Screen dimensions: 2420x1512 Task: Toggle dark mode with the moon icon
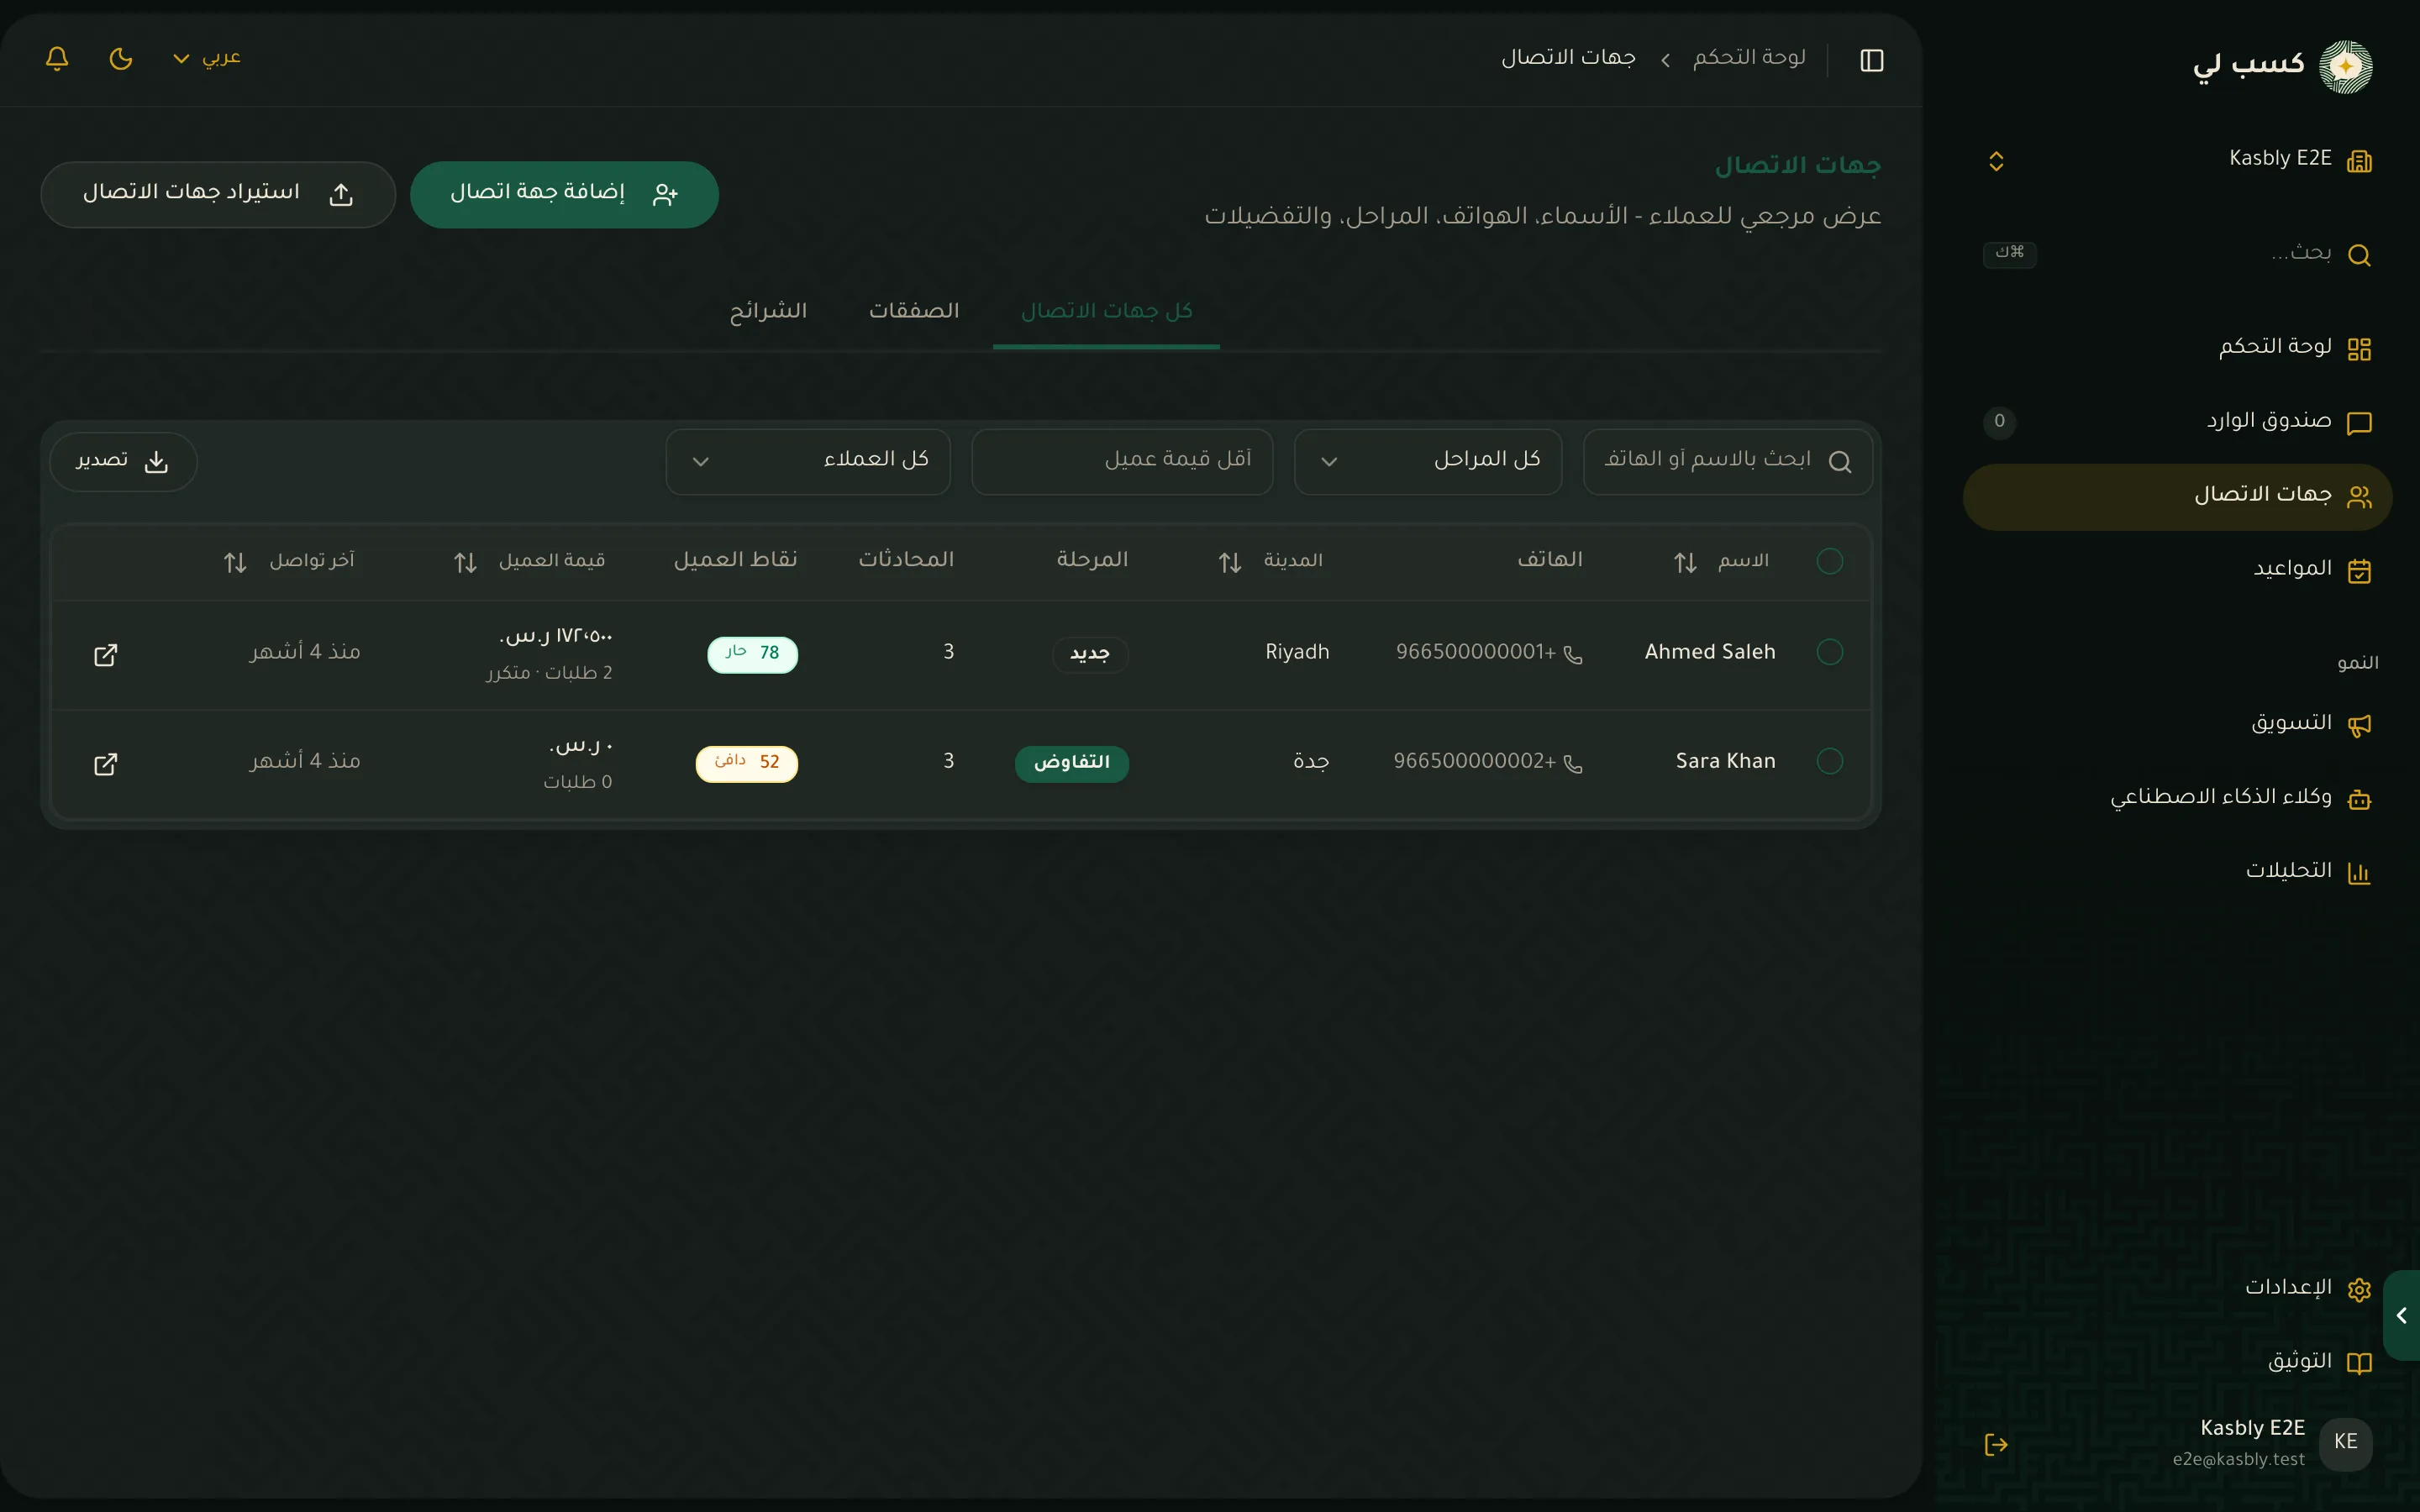pyautogui.click(x=121, y=59)
